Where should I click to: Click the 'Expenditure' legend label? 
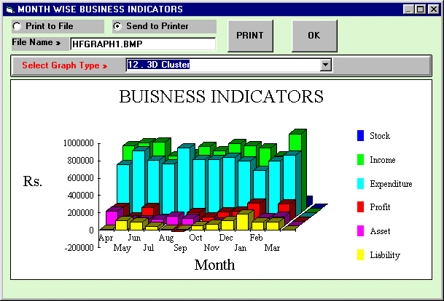pos(391,184)
